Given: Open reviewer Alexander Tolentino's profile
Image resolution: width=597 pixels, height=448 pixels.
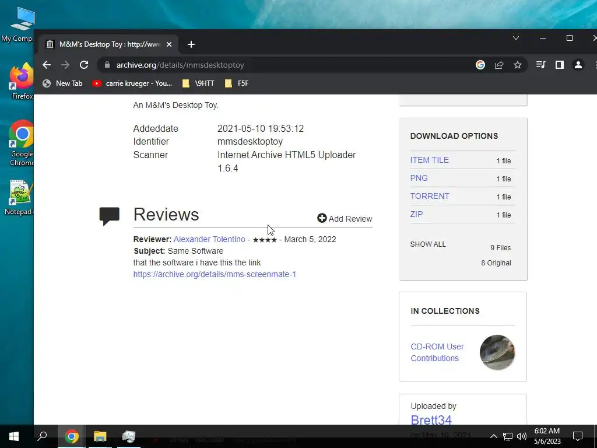Looking at the screenshot, I should pyautogui.click(x=209, y=239).
